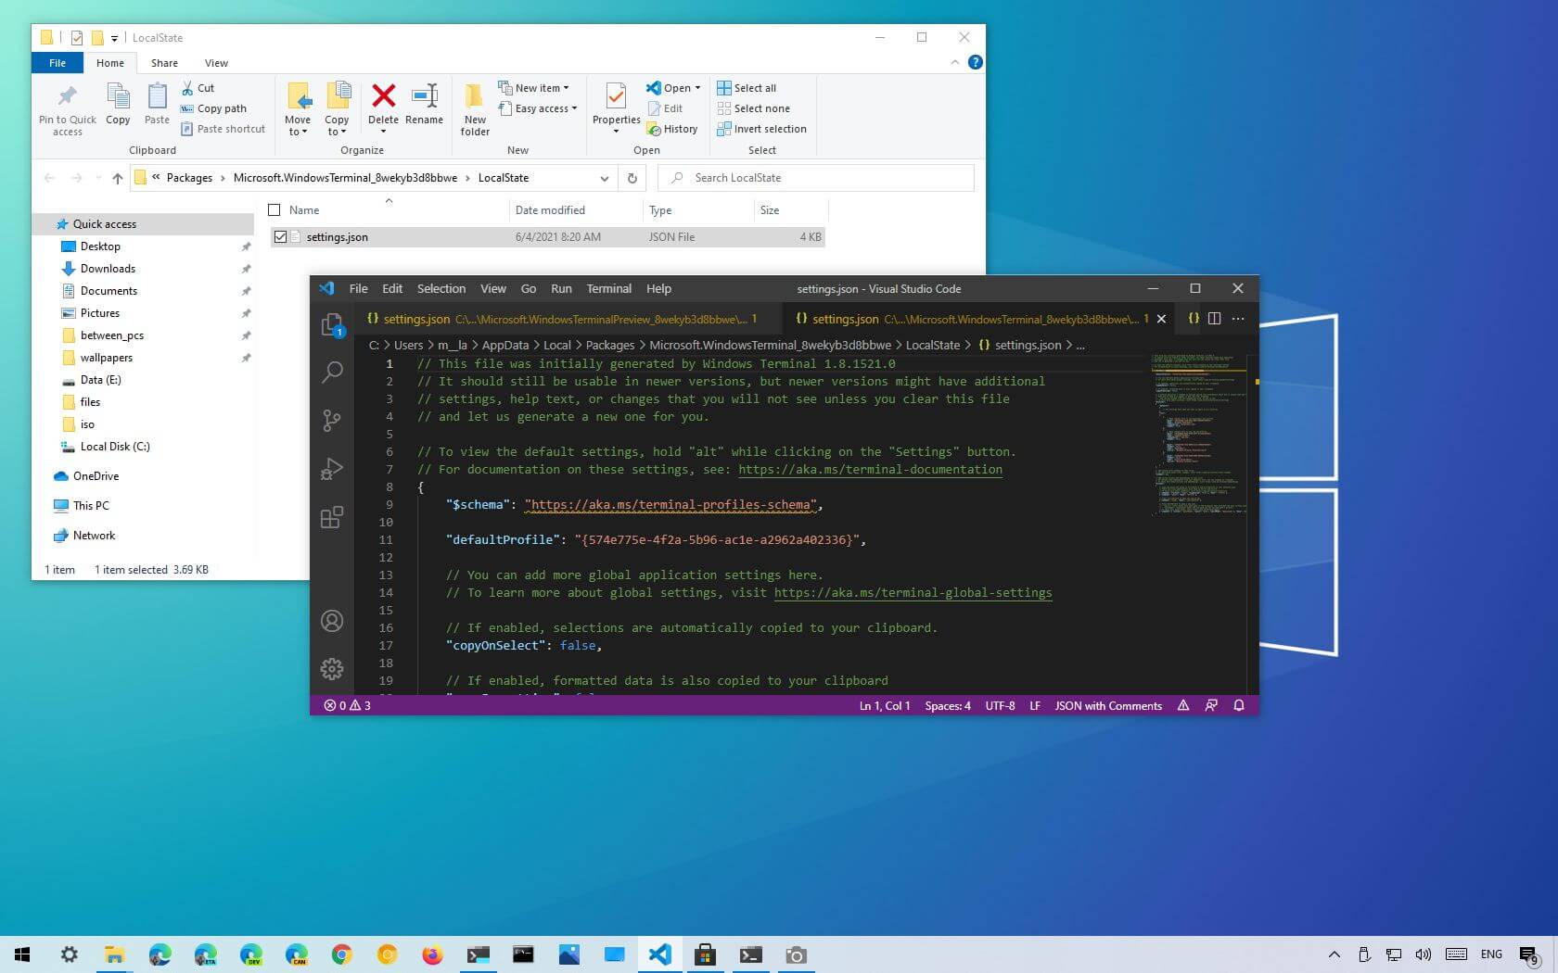Click the terminal-documentation link in editor

pos(870,470)
